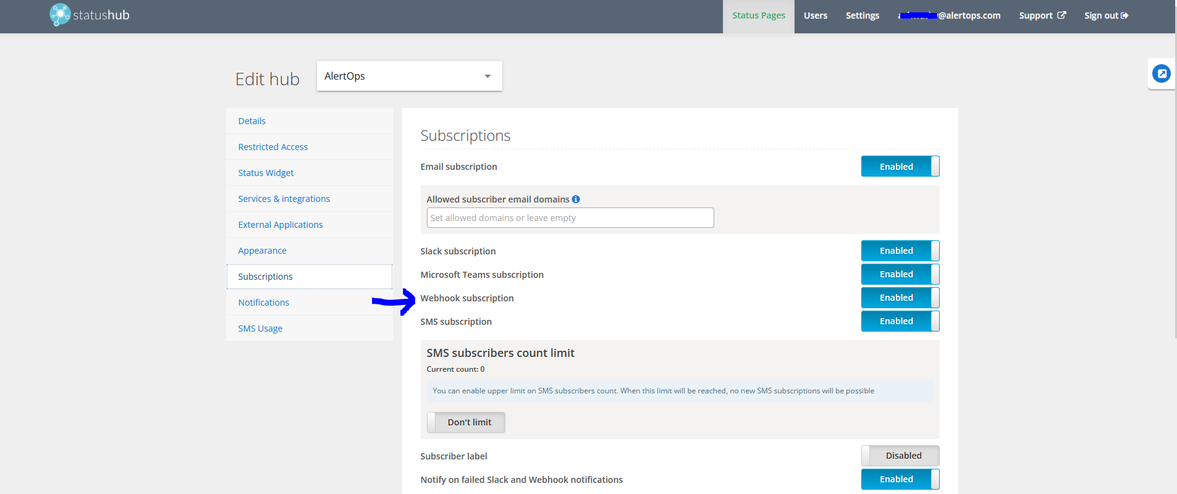Open the AlertOps hub dropdown

pos(409,76)
